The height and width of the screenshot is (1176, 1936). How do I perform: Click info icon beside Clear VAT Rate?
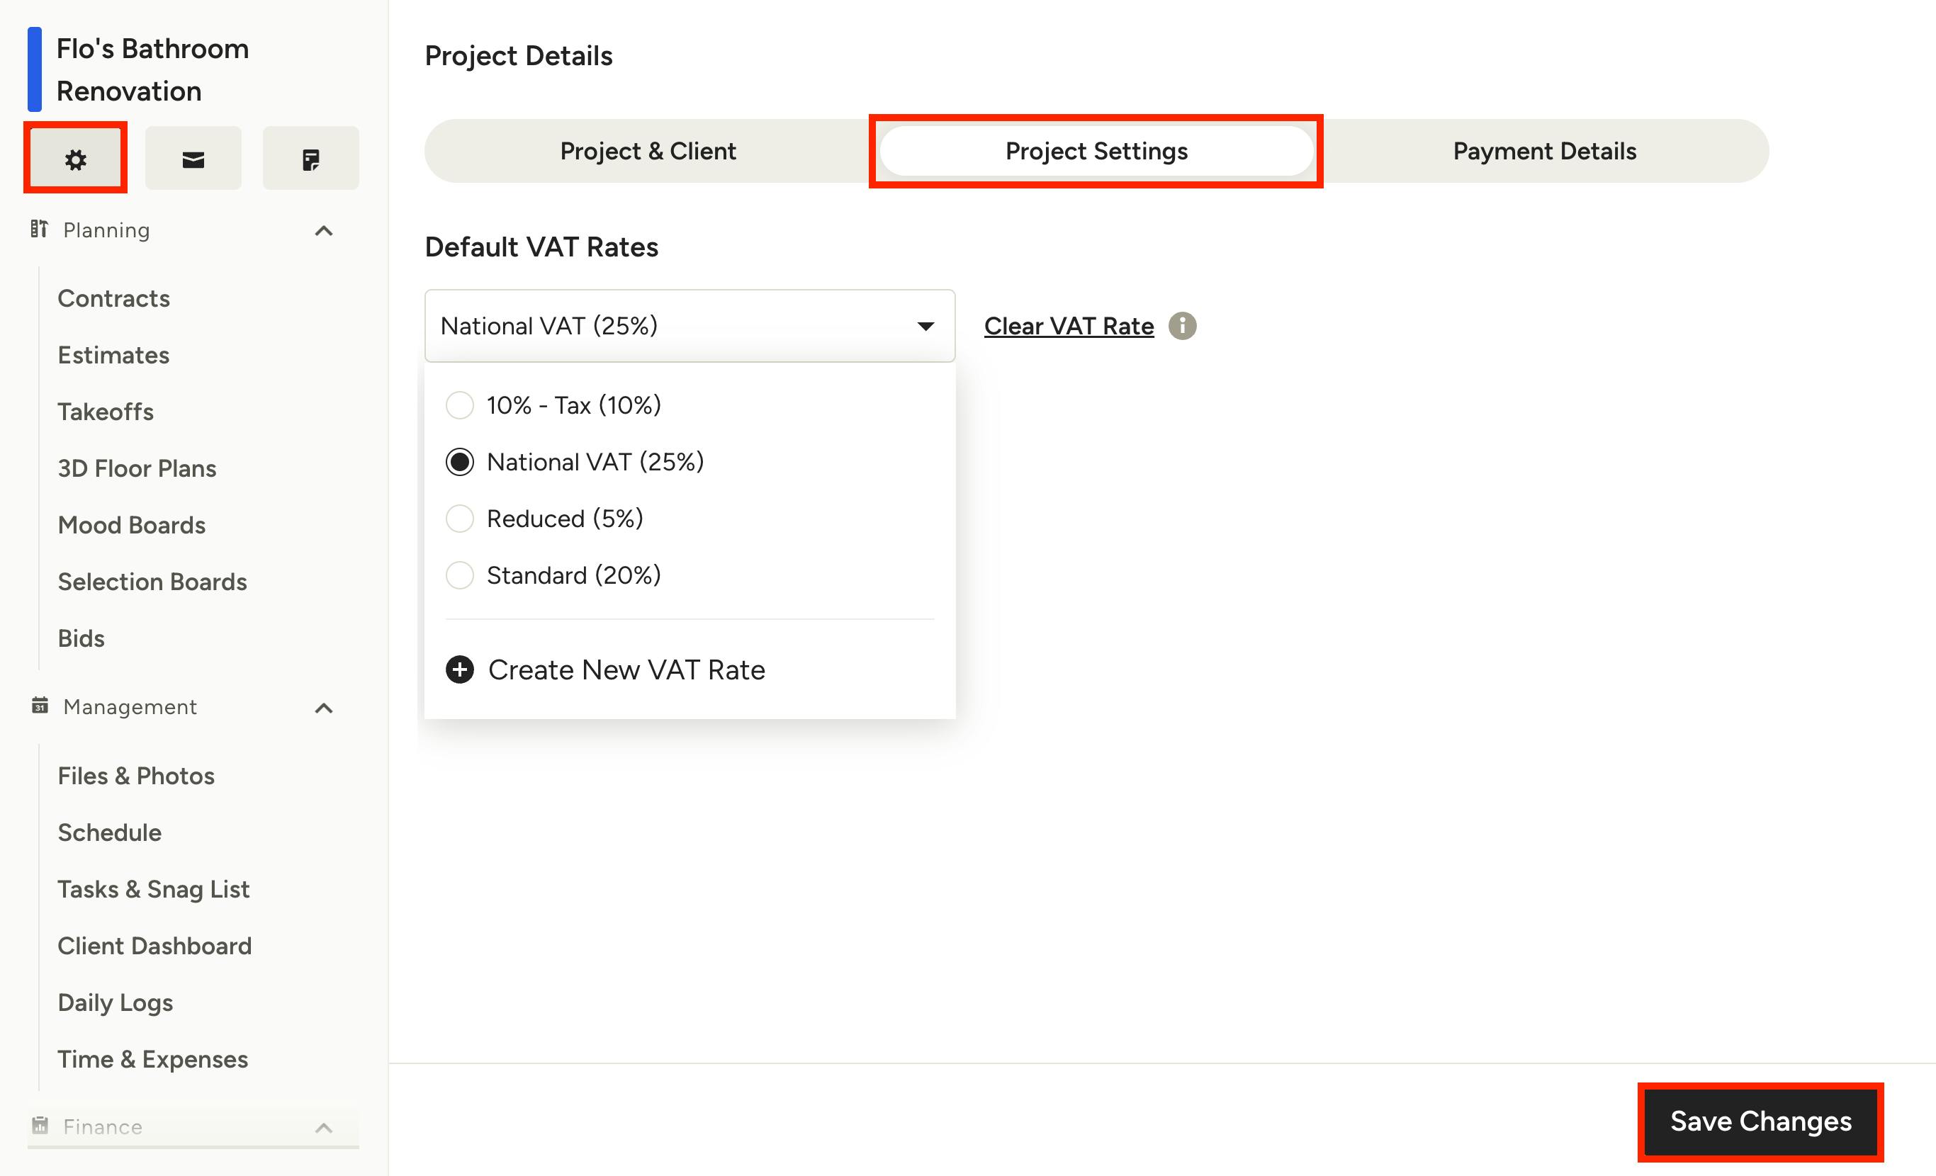click(1182, 325)
